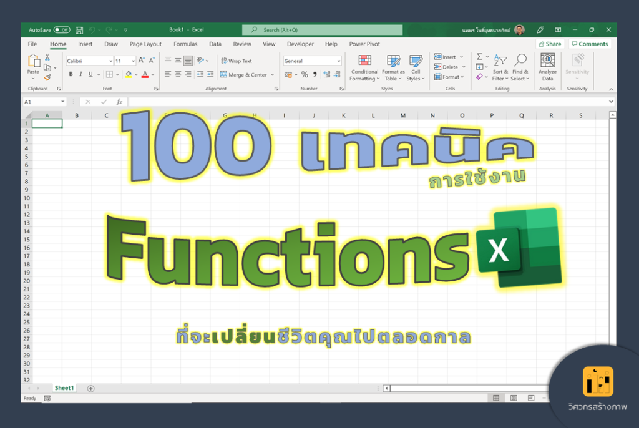Viewport: 639px width, 428px height.
Task: Switch to the Developer tab
Action: 300,44
